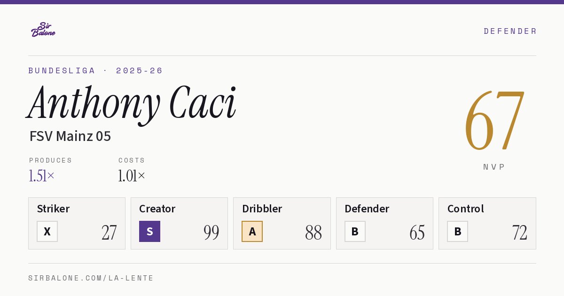Click the DEFENDER position label in header
This screenshot has width=564, height=296.
(x=510, y=31)
